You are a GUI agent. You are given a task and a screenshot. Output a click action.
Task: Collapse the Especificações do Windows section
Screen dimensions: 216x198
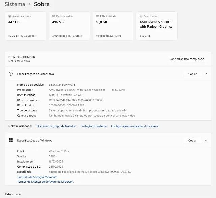[206, 141]
